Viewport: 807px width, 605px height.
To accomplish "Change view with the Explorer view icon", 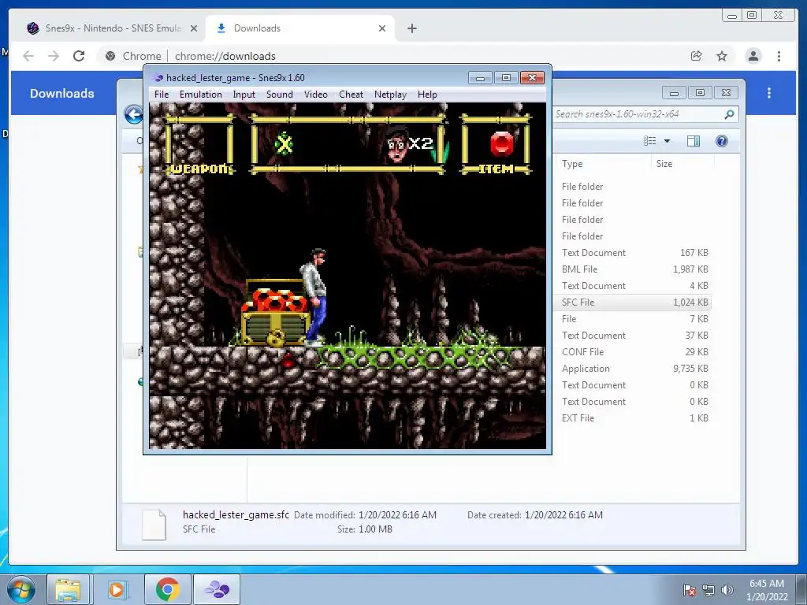I will 650,141.
